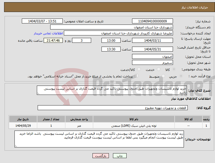Click the item name لوله پلی اتیلن سبک (LDPE) صنعتی
The height and width of the screenshot is (163, 215).
click(x=134, y=126)
